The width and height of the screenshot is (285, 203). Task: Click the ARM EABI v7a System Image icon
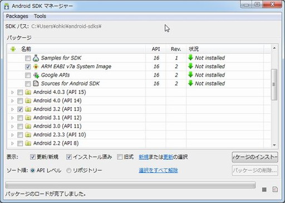[36, 67]
